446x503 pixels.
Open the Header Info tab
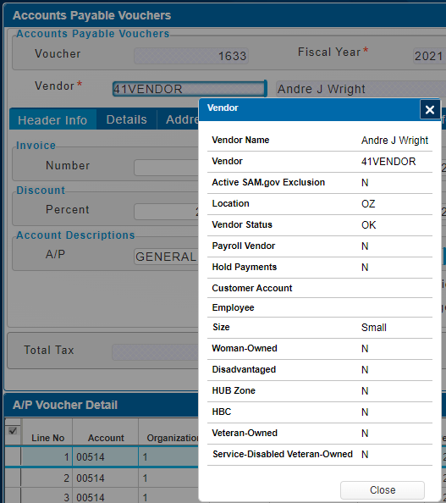pos(52,120)
